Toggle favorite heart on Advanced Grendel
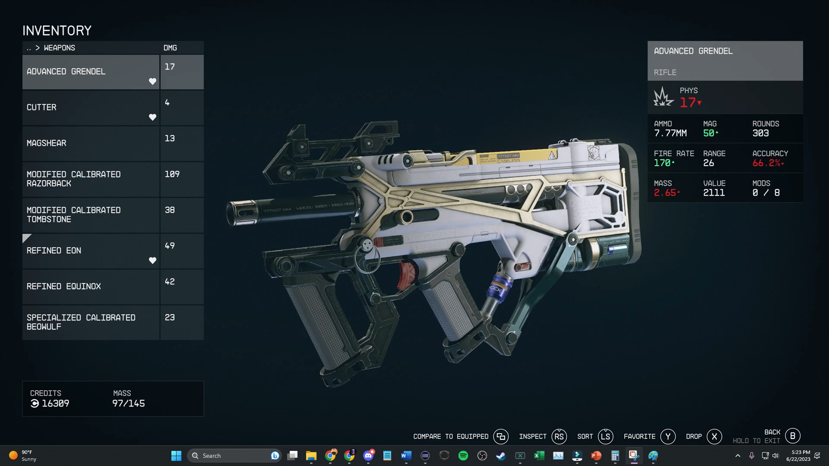Screen dimensions: 829x466 pyautogui.click(x=152, y=82)
